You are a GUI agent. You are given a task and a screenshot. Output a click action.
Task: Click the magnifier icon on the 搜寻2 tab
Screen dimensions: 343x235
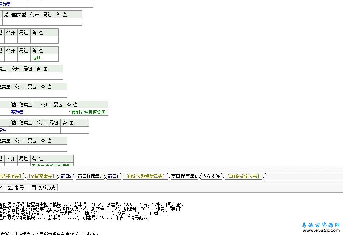tap(10, 187)
